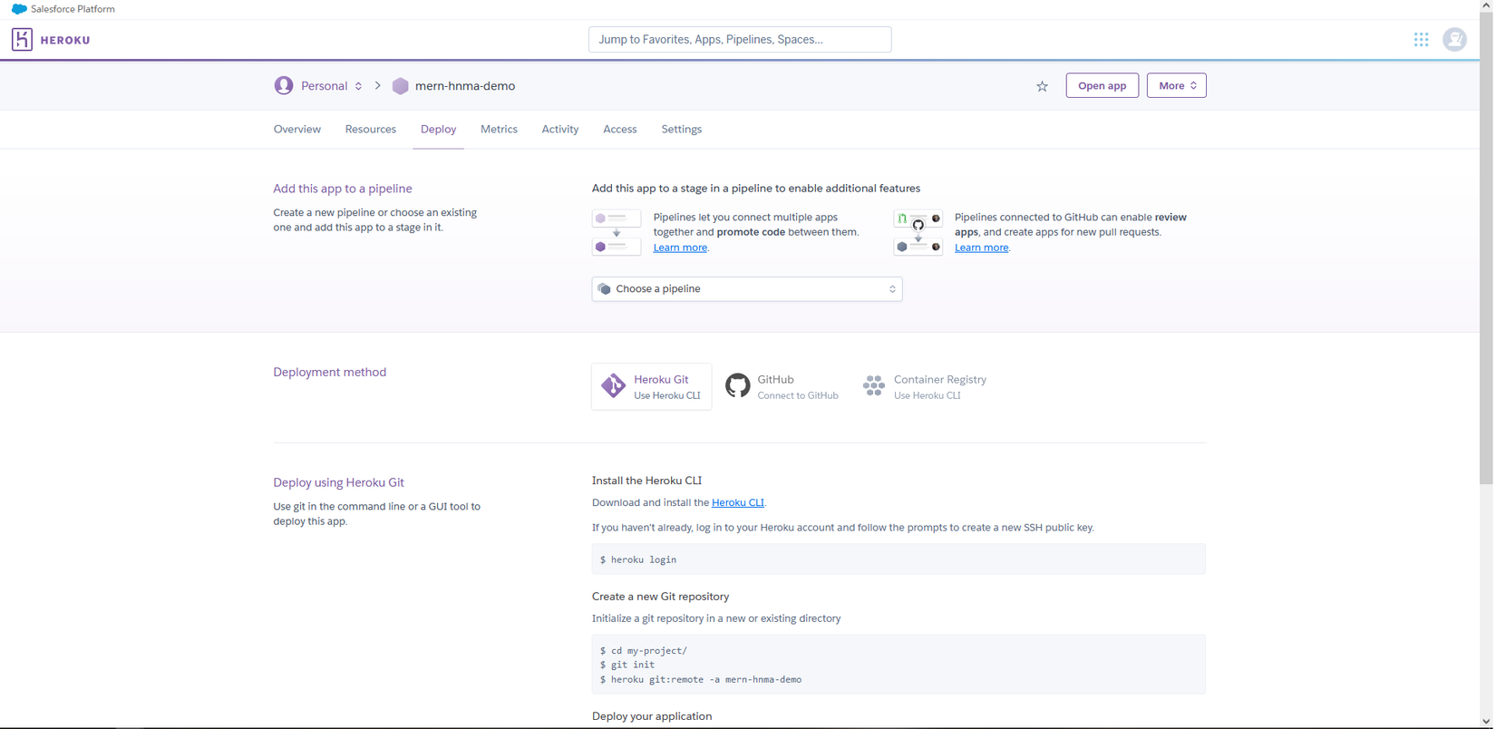The image size is (1496, 729).
Task: Click the Open app button
Action: point(1102,85)
